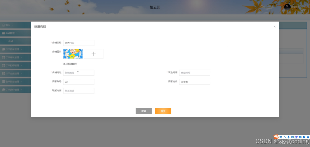Expand the 打印订单管理 menu chevron

pyautogui.click(x=21, y=49)
